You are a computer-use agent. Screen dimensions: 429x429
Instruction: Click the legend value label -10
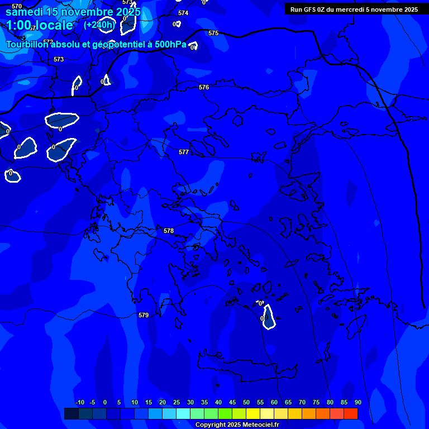click(79, 402)
